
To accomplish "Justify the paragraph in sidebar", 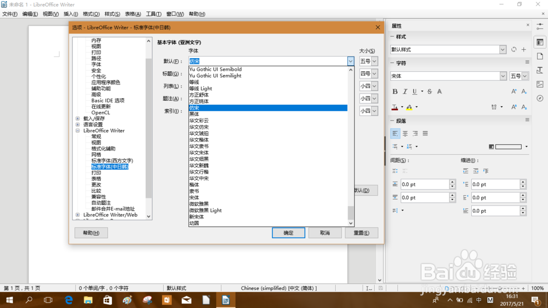I will [x=425, y=134].
